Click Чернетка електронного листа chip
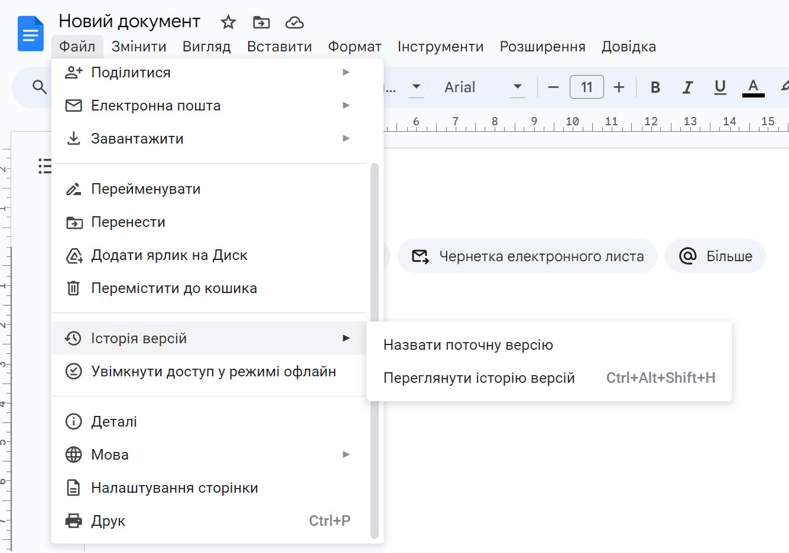Image resolution: width=789 pixels, height=553 pixels. [x=527, y=256]
